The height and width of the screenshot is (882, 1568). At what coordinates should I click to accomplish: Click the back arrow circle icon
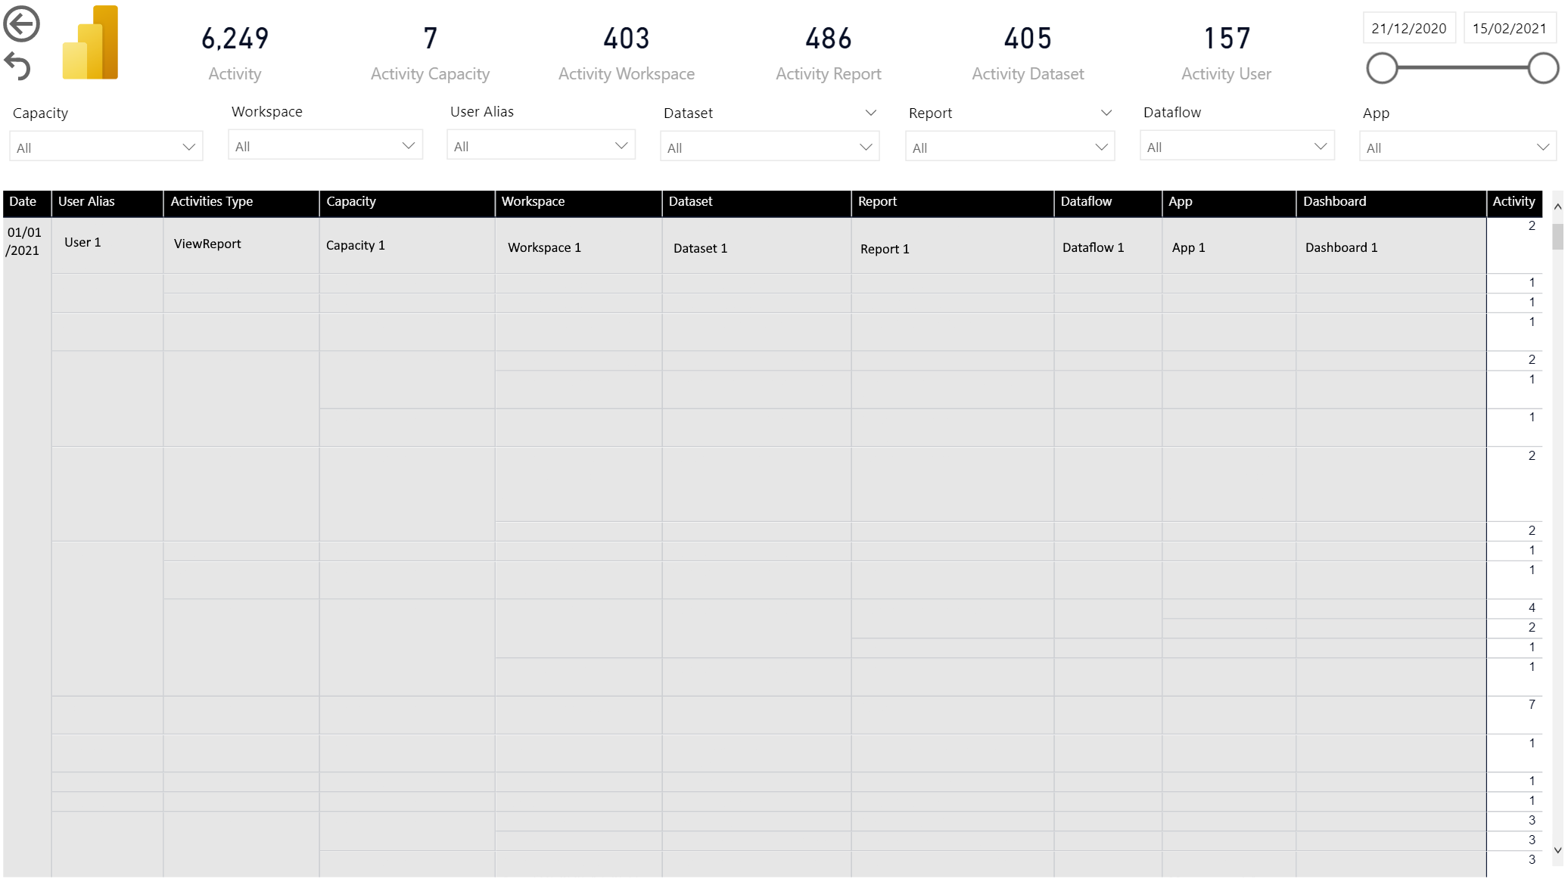(x=21, y=23)
